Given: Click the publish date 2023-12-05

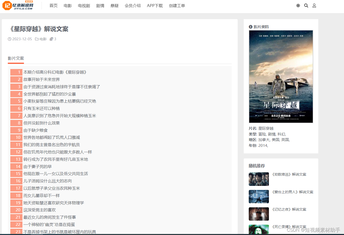Looking at the screenshot, I should 22,39.
